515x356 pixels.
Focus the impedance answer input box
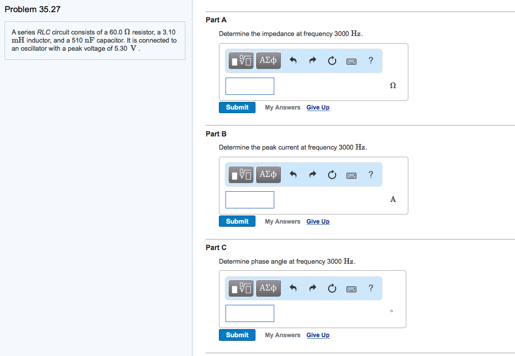click(250, 86)
